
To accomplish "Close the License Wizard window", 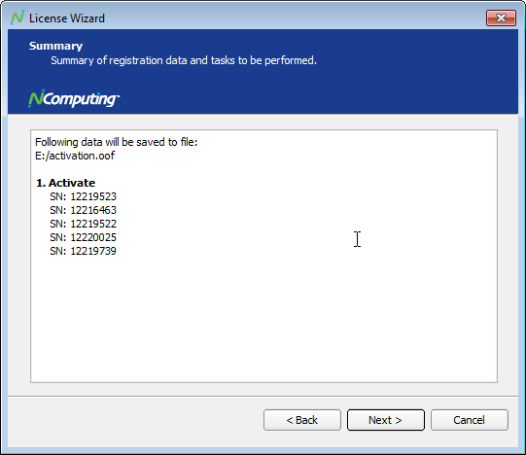I will [501, 17].
